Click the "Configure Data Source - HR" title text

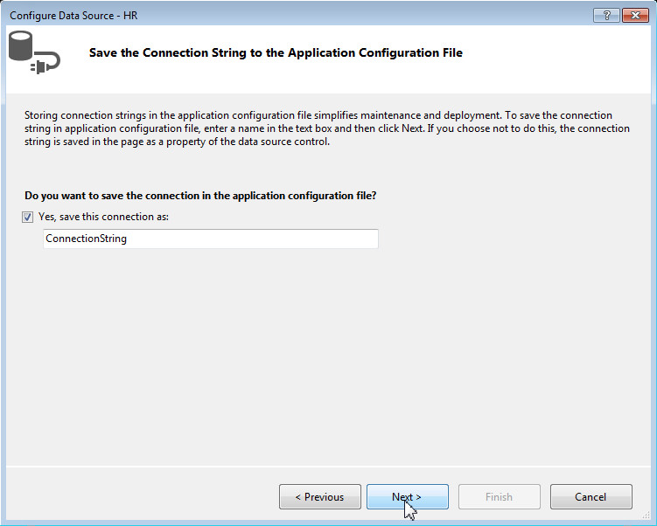tap(73, 16)
